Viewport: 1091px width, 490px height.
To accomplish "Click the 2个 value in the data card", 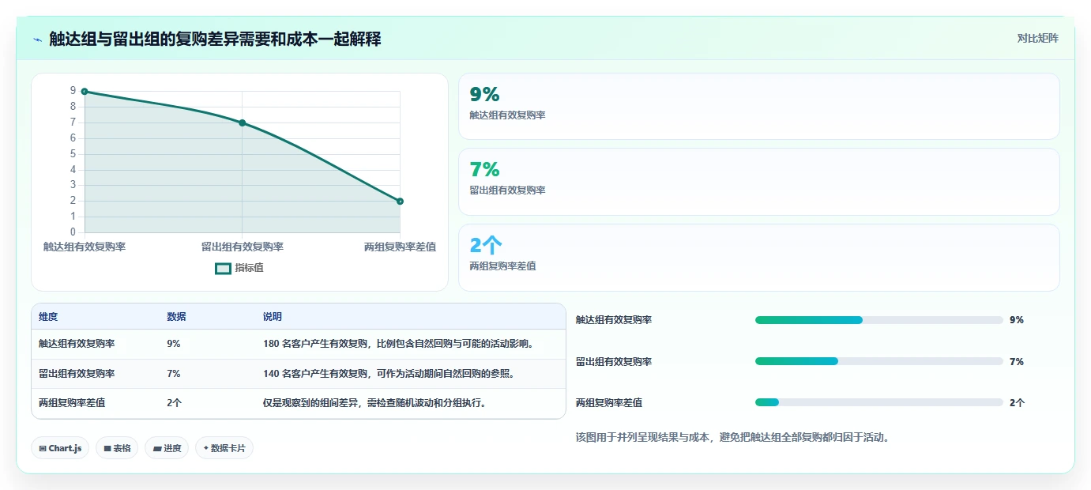I will 486,245.
